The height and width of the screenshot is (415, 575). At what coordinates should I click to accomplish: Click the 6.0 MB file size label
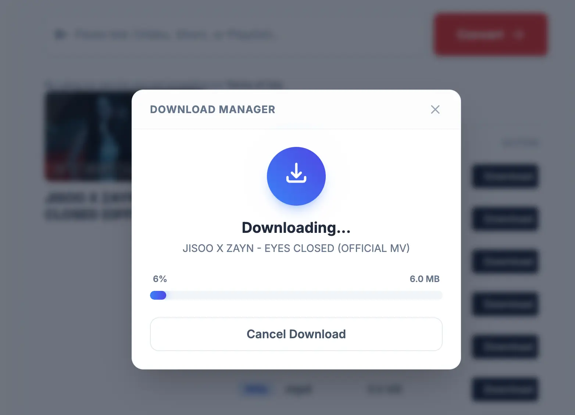[x=425, y=279]
